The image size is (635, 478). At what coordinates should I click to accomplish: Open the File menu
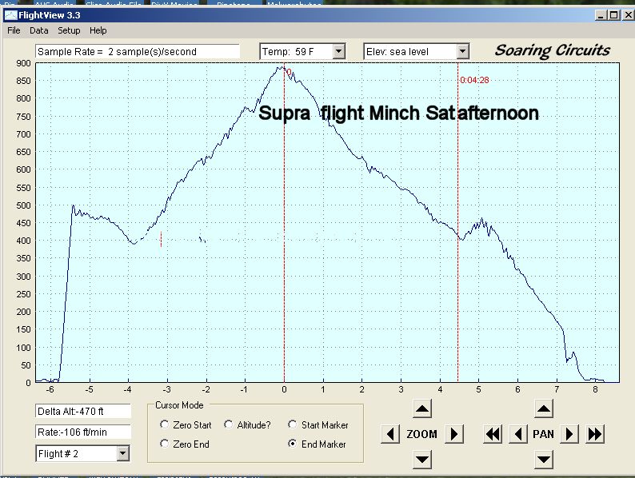pyautogui.click(x=14, y=30)
